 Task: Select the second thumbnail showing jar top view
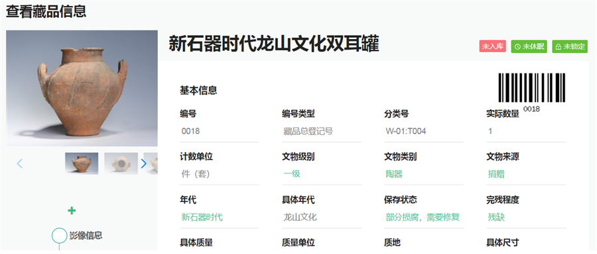point(121,163)
